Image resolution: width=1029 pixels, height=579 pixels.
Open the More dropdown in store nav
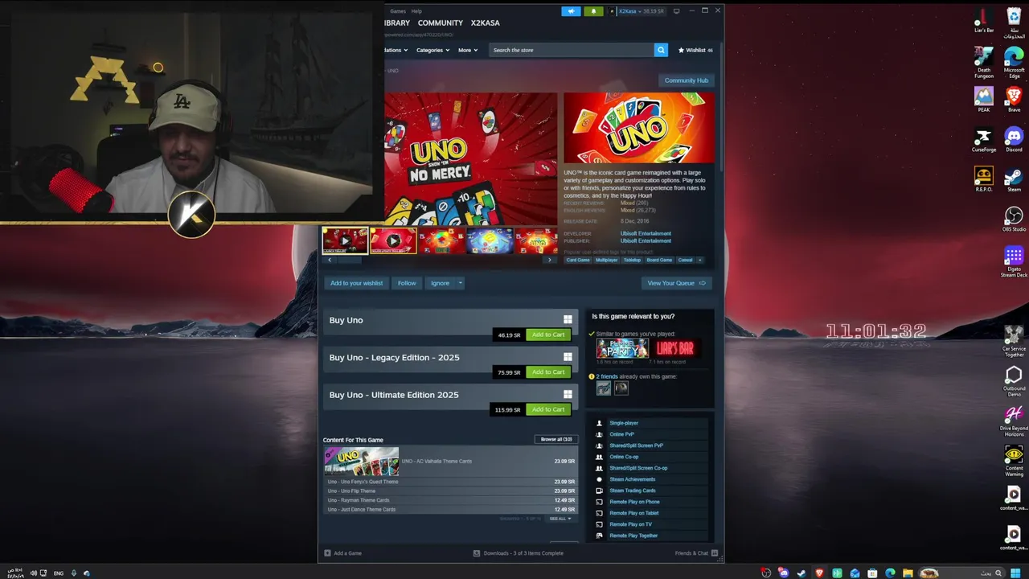(468, 50)
